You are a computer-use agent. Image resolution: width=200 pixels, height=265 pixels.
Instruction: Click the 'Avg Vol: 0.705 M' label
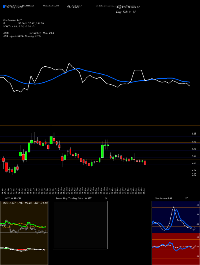[x=128, y=7]
